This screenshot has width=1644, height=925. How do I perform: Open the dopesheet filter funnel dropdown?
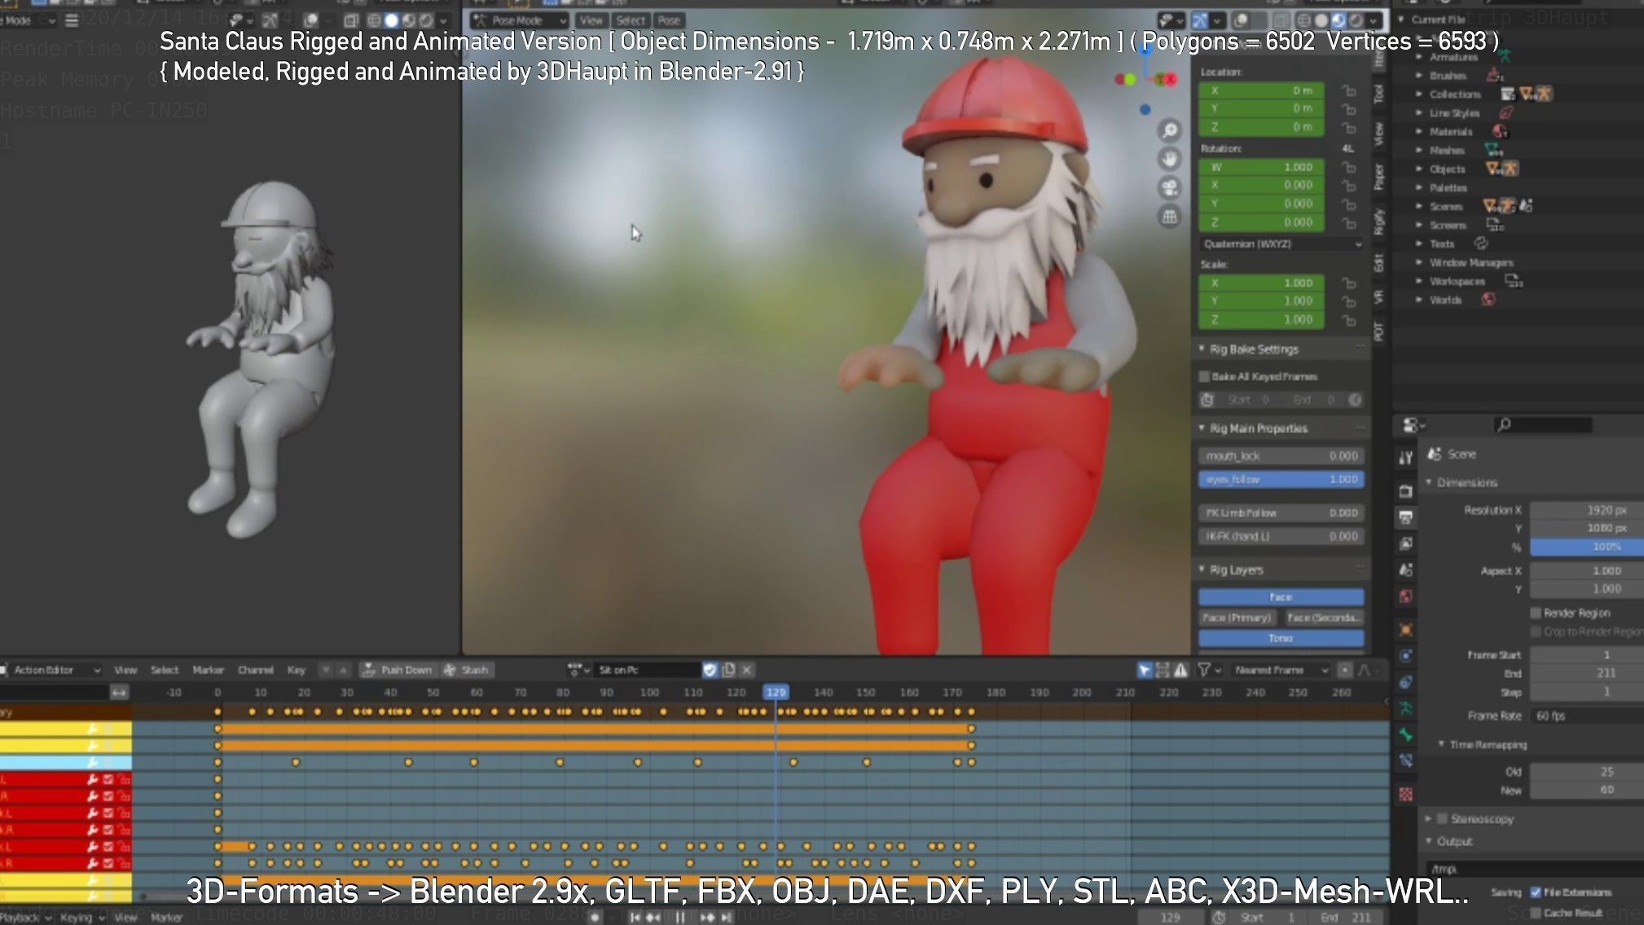click(x=1209, y=669)
